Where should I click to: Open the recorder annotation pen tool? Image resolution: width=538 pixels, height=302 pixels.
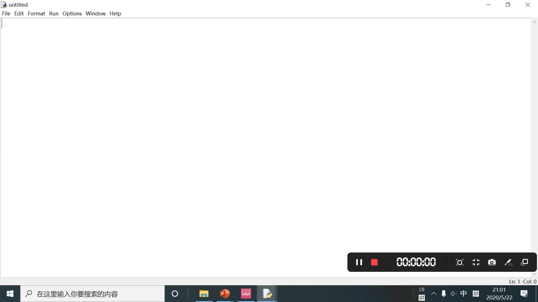pyautogui.click(x=508, y=262)
